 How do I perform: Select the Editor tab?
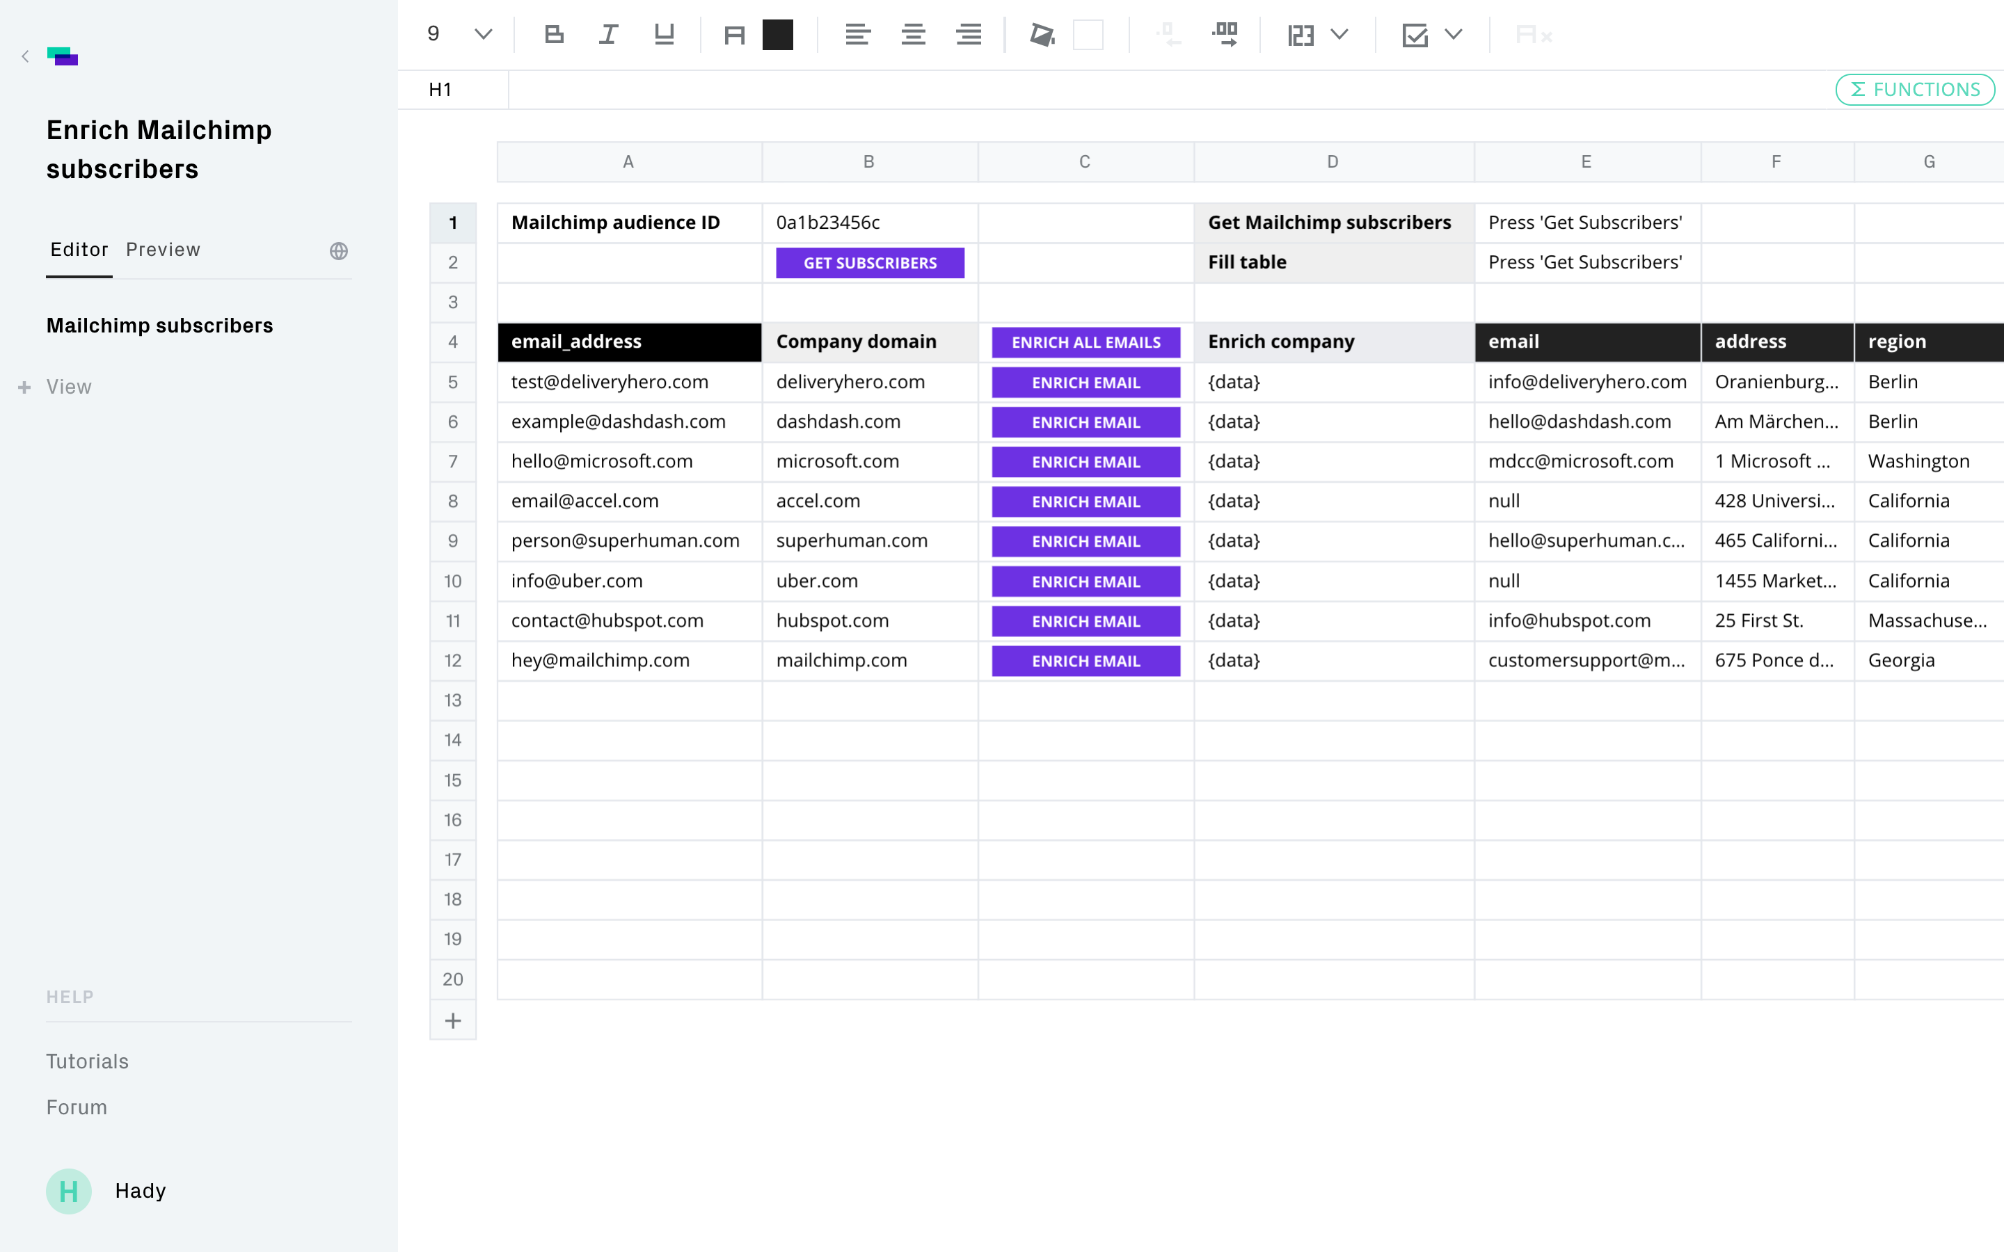pyautogui.click(x=79, y=250)
